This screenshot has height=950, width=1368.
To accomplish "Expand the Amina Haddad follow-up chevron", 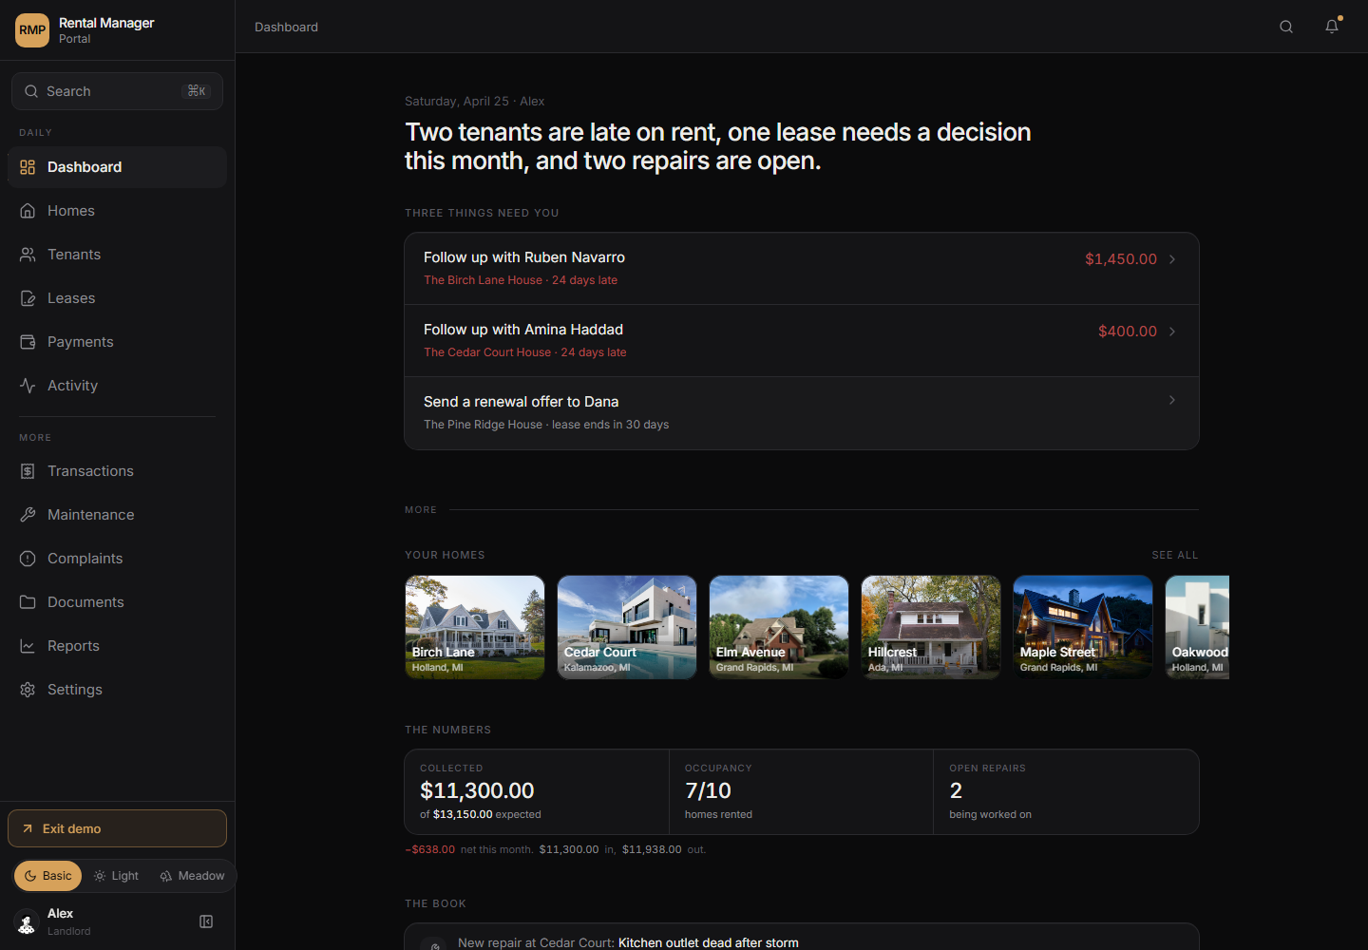I will [x=1172, y=332].
